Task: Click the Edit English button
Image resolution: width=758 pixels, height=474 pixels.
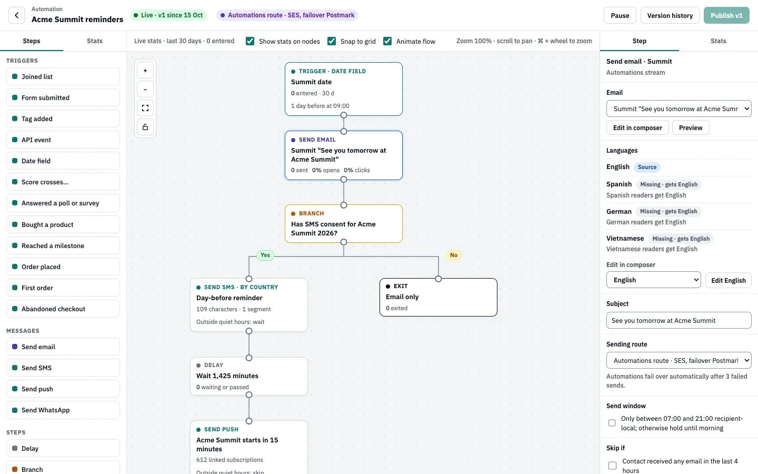Action: pyautogui.click(x=728, y=280)
